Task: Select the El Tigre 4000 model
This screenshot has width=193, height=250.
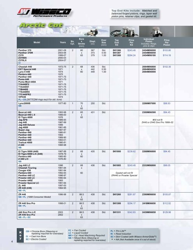Action: click(x=25, y=117)
